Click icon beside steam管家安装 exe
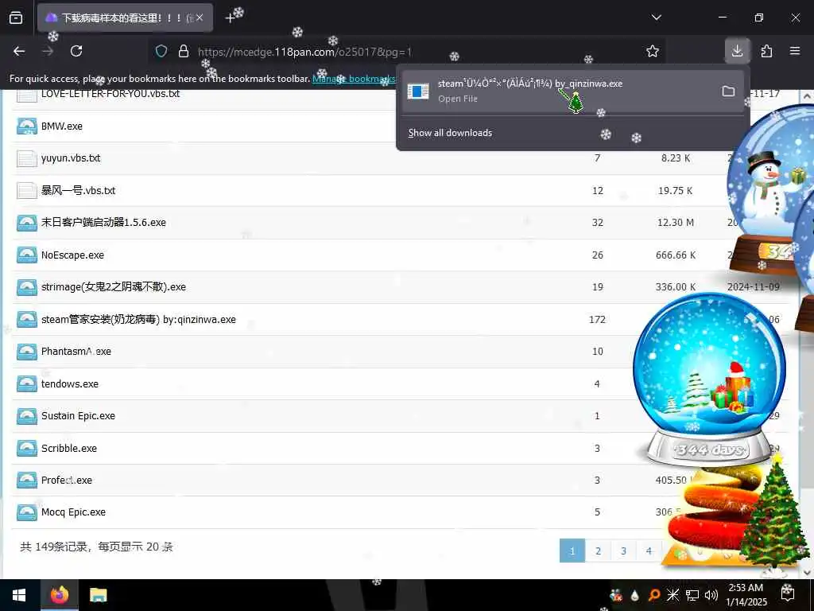 pos(26,320)
